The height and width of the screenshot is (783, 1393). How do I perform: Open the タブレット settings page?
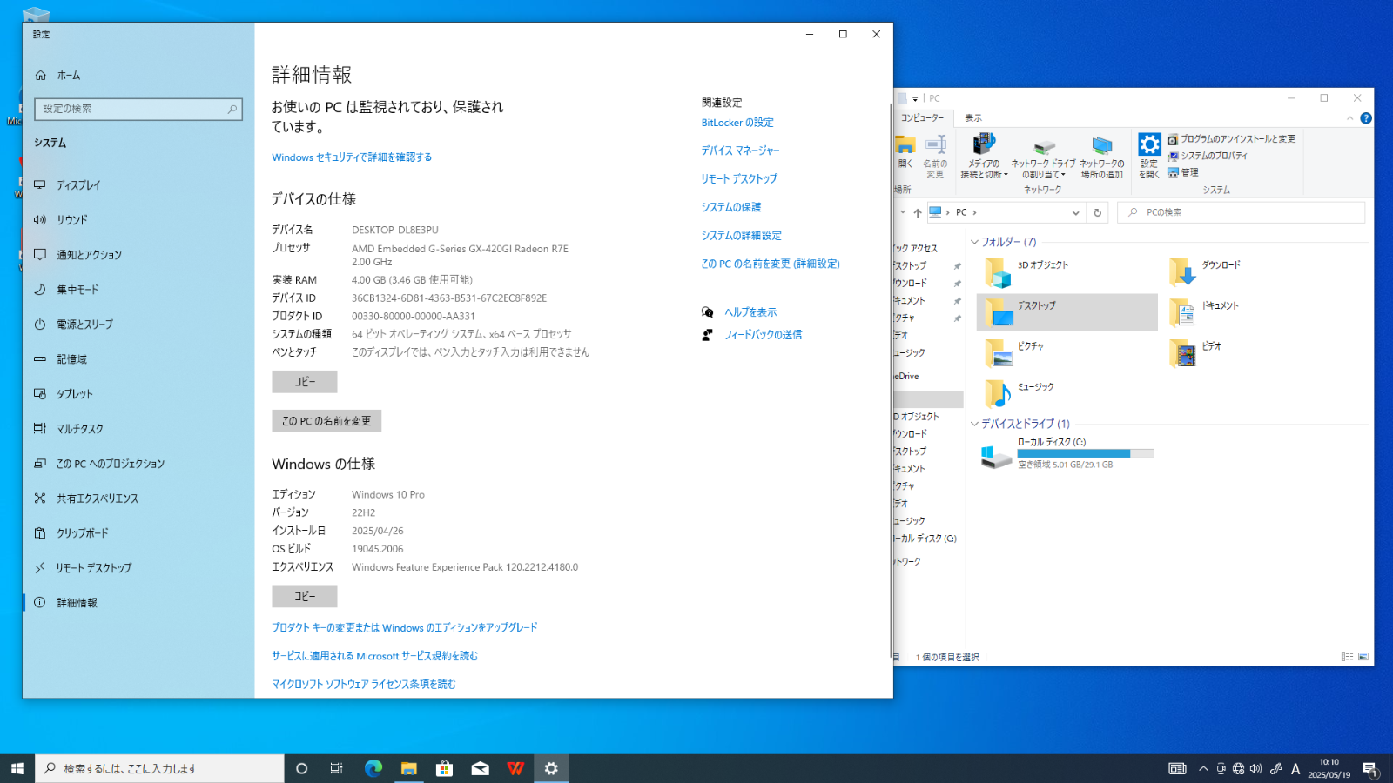[x=75, y=394]
